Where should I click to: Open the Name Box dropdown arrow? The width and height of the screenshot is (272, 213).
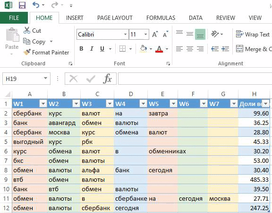46,78
